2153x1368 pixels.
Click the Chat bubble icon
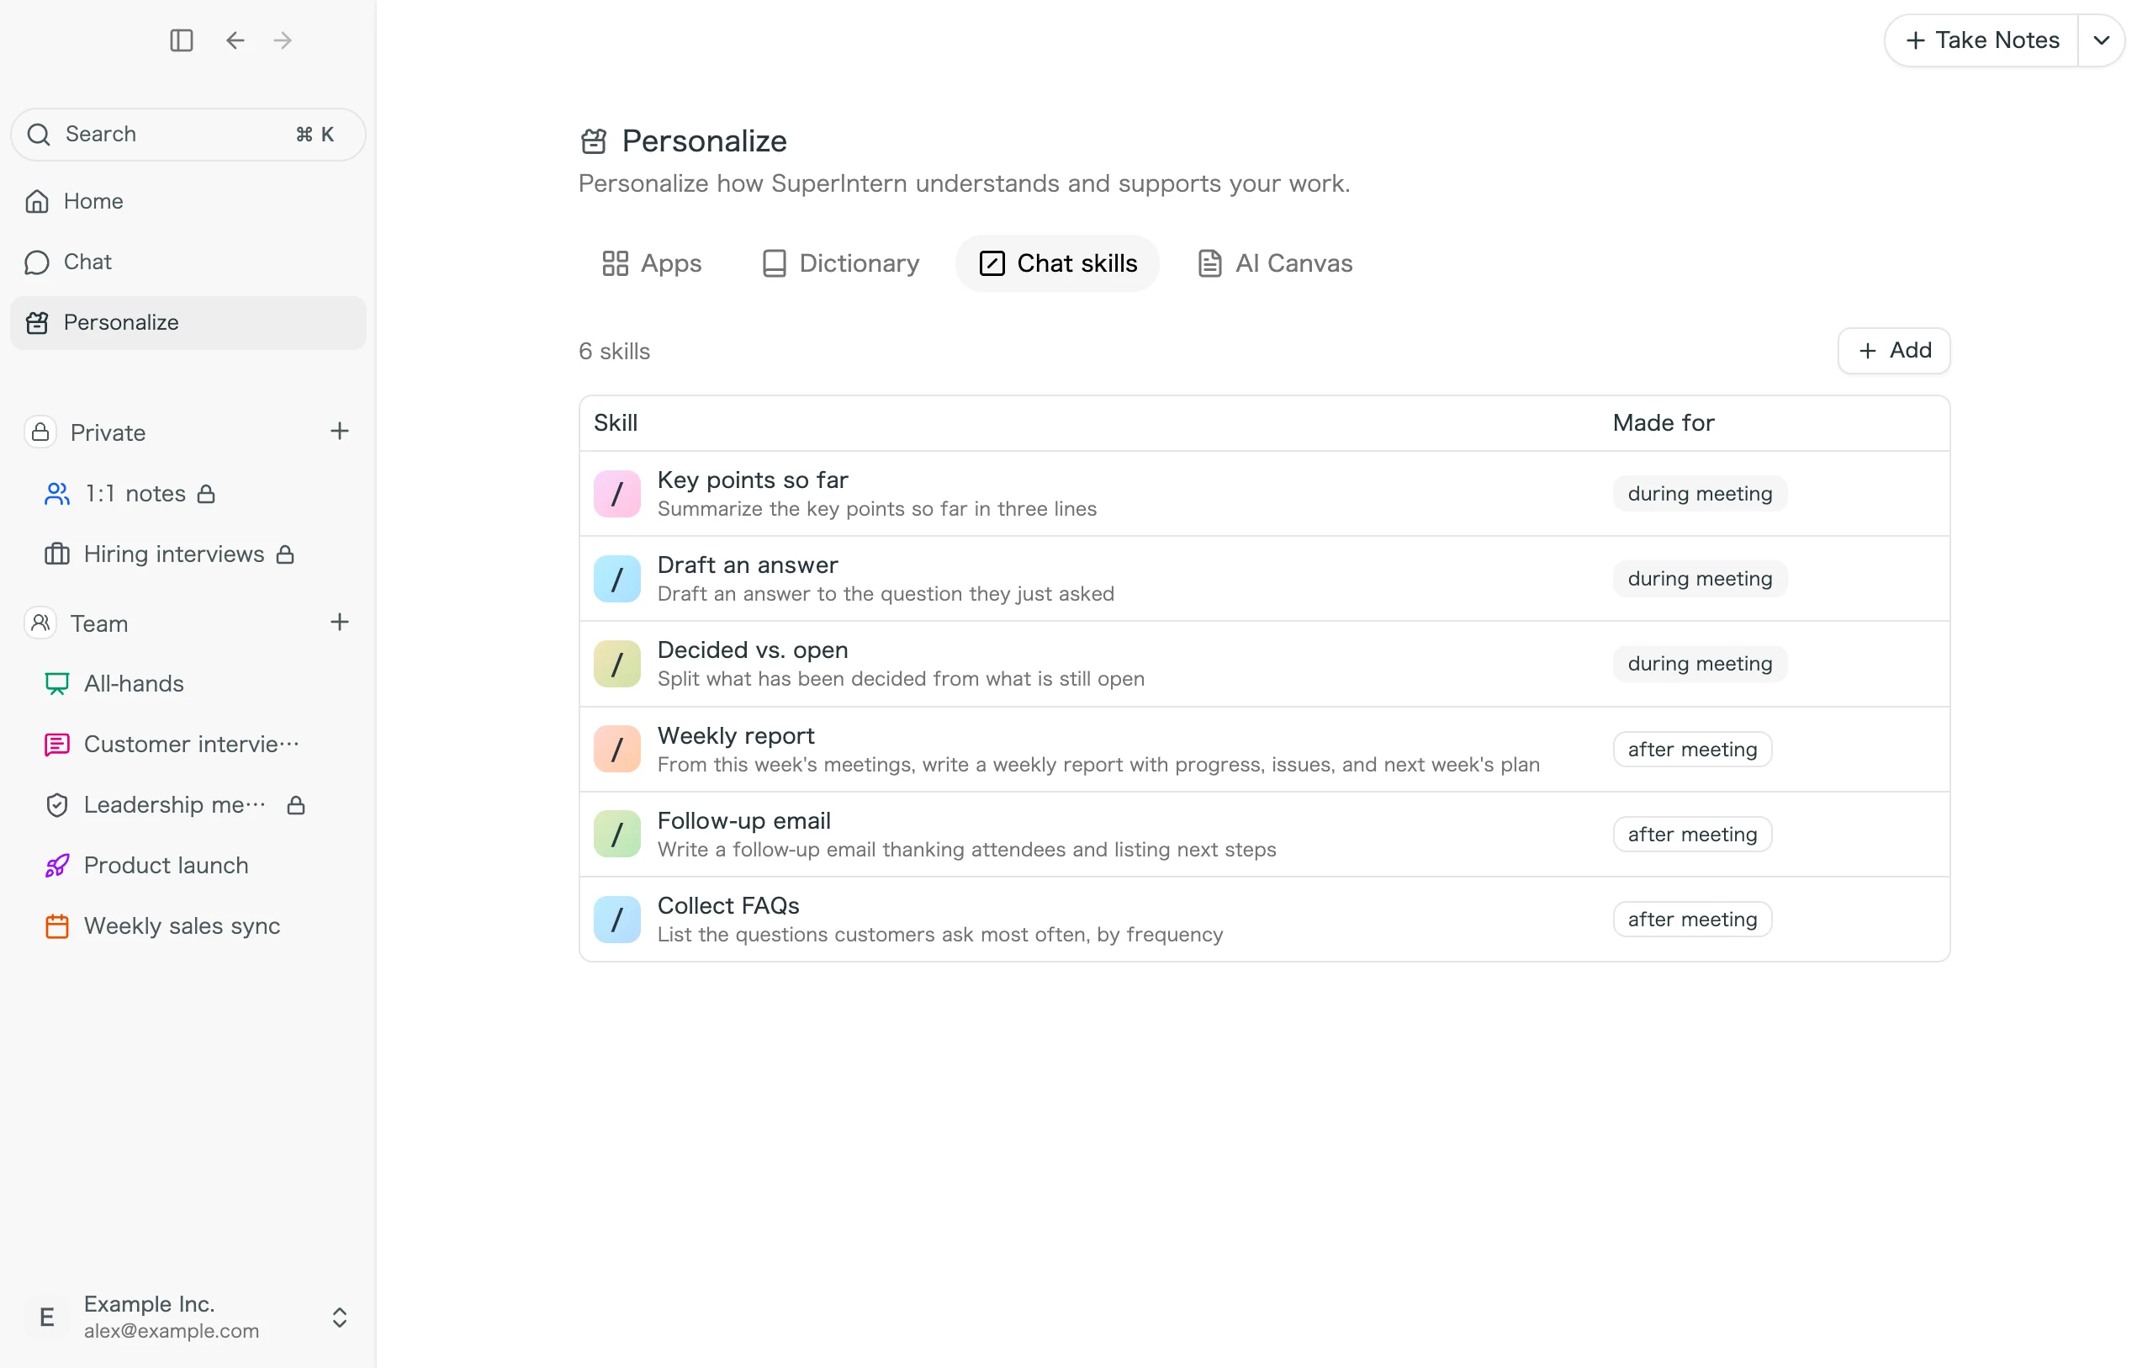pos(37,262)
